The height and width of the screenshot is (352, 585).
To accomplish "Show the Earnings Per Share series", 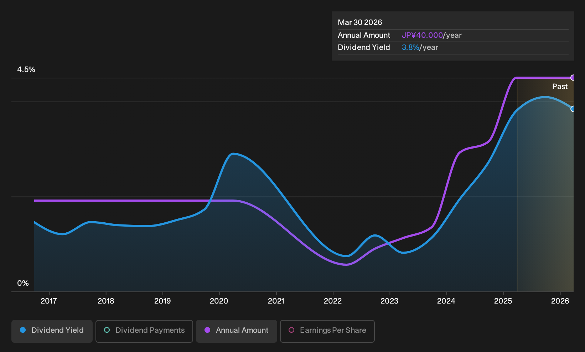I will click(327, 331).
